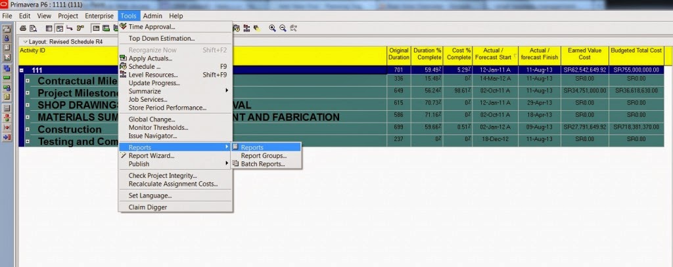Click the green table layout toolbar icon
Viewport: 673px width, 267px height.
pyautogui.click(x=106, y=28)
